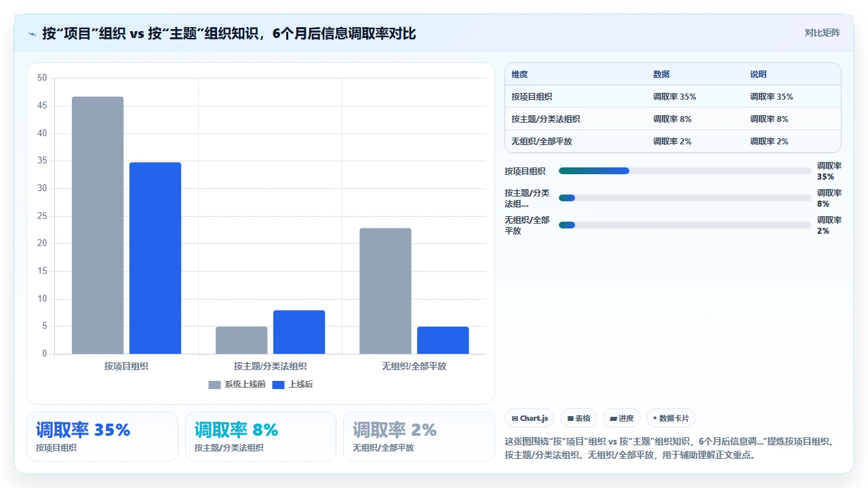Click the gray bar for 按主题/分类法组织
This screenshot has width=868, height=488.
241,340
